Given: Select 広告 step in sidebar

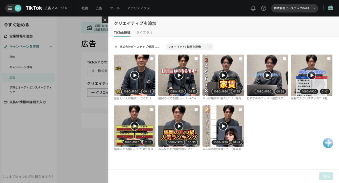Looking at the screenshot, I should [x=28, y=77].
